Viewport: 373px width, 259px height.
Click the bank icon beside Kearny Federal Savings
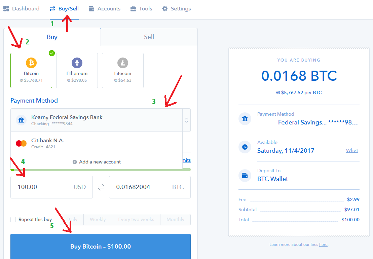click(21, 120)
